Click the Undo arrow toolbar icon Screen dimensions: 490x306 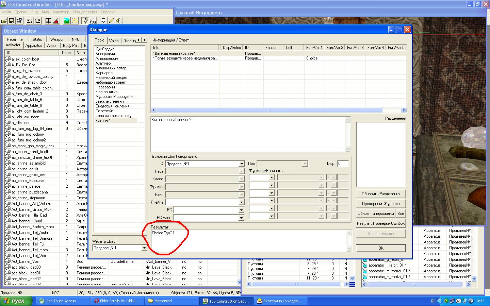[30, 21]
